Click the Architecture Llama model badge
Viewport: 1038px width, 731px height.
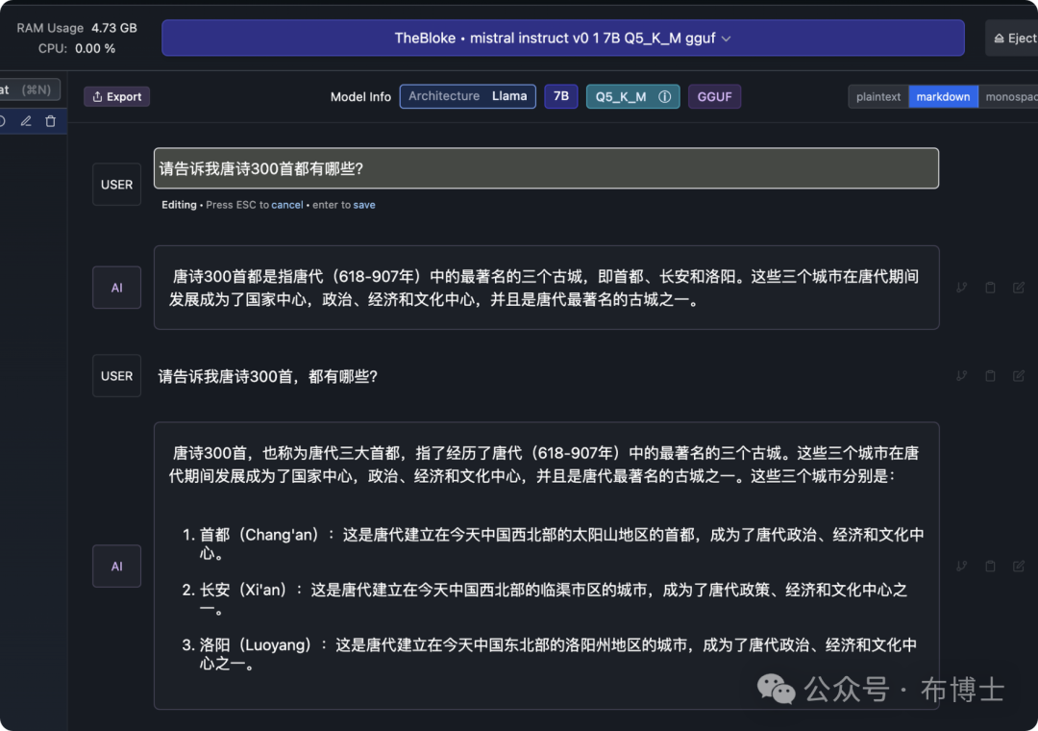coord(467,96)
